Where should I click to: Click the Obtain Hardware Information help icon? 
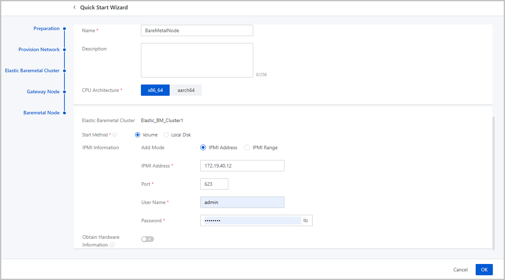pos(112,245)
